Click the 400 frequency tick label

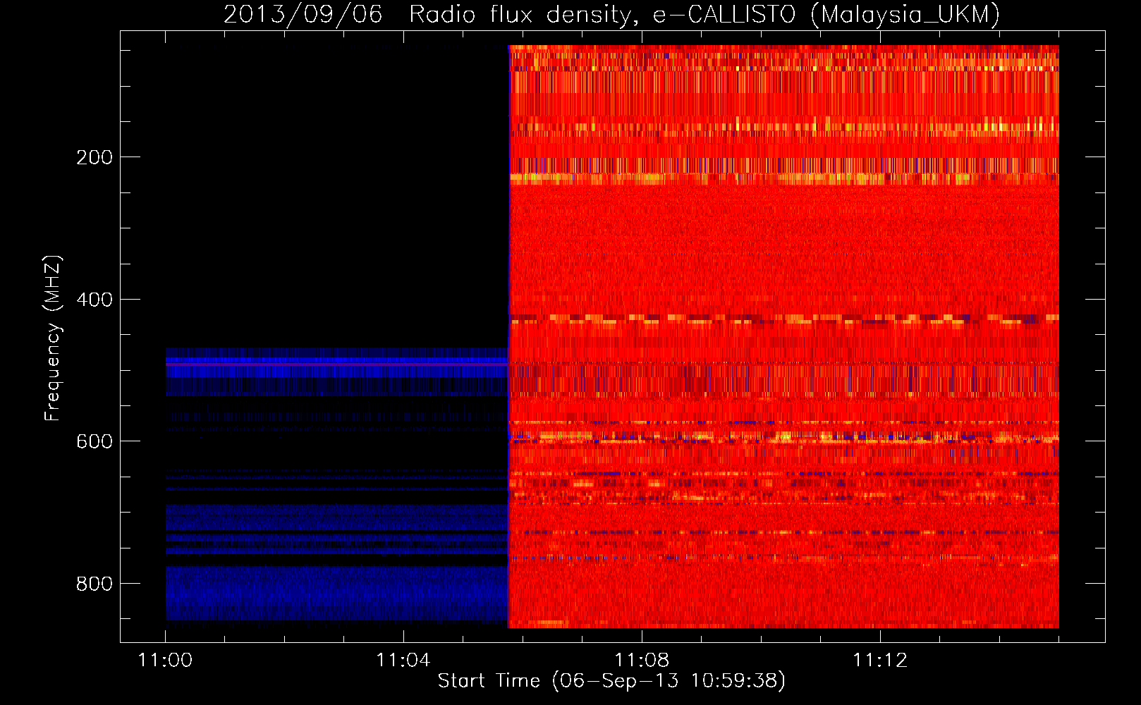(94, 300)
